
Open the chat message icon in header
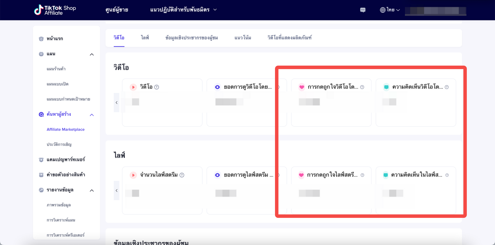tap(363, 10)
